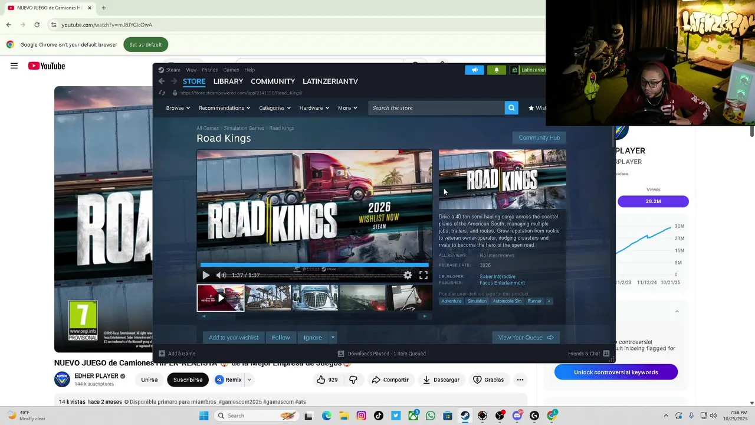Screen dimensions: 755x425
Task: Click View Your Queue
Action: click(x=526, y=338)
